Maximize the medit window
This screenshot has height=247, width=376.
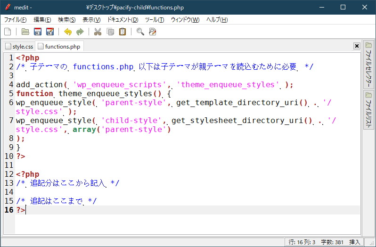click(343, 7)
